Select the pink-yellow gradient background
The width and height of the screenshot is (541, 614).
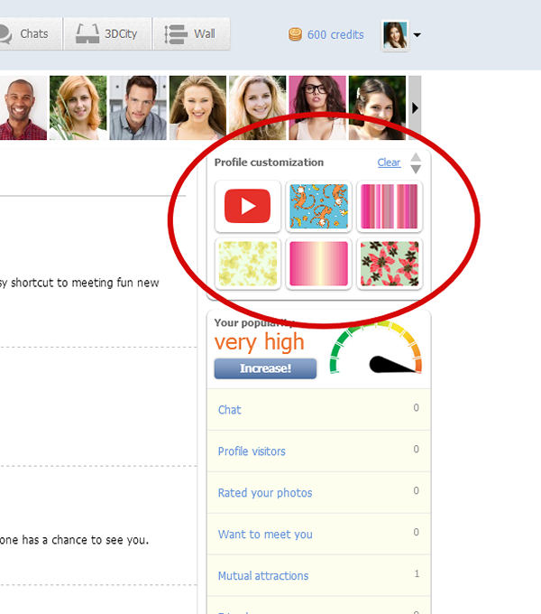[x=318, y=264]
